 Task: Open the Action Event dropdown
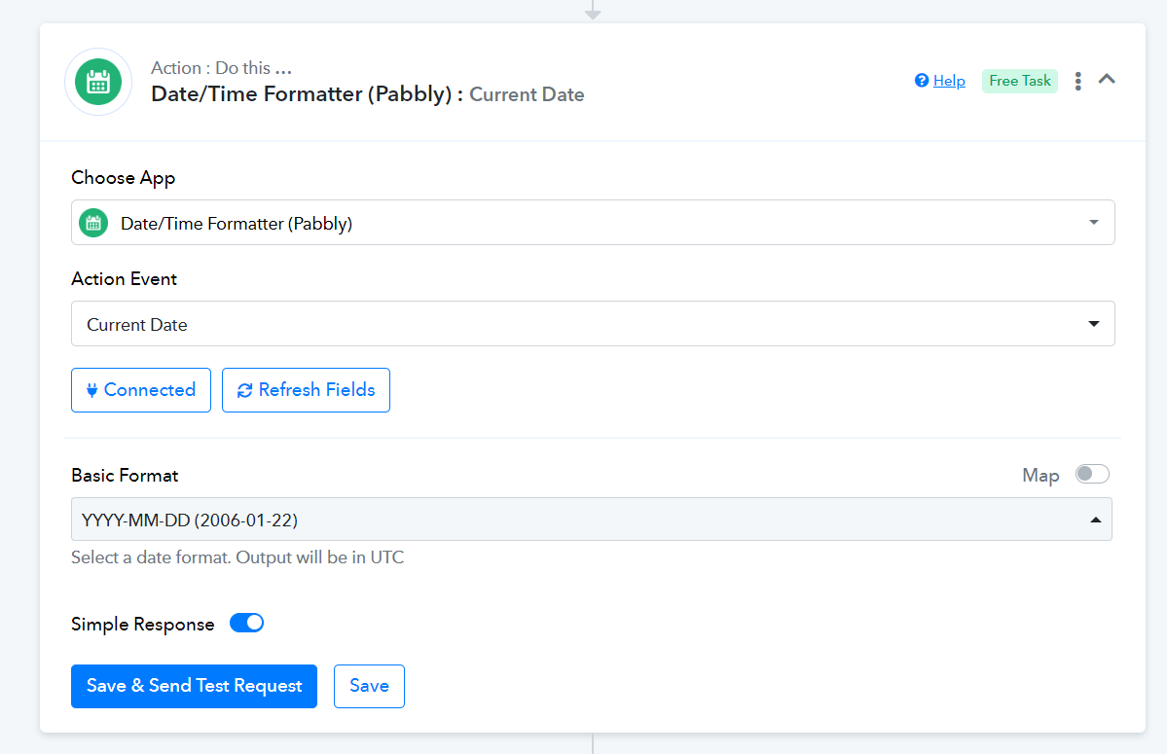[x=593, y=323]
